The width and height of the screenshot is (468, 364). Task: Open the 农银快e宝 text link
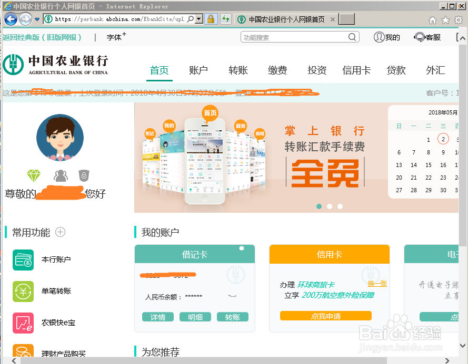(x=58, y=323)
